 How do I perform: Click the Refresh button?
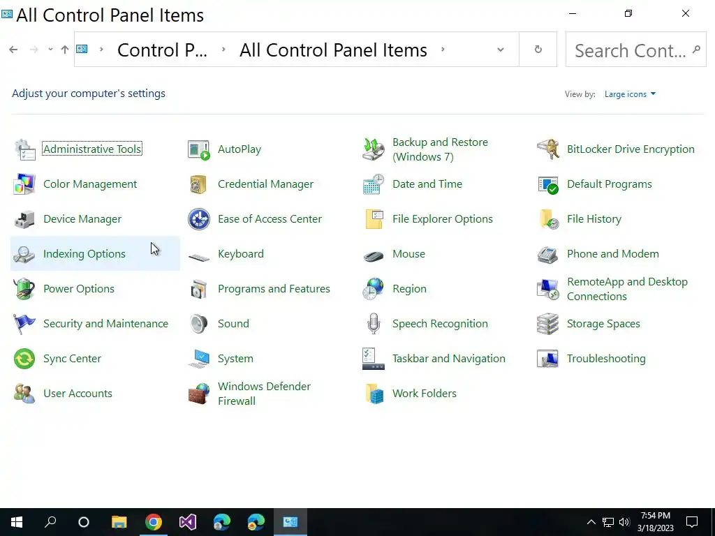coord(538,50)
